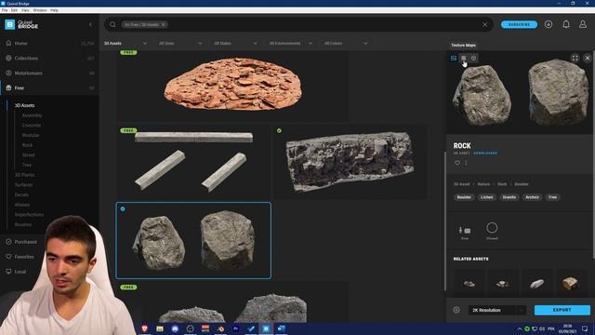Select the long dark rock wall thumbnail
The height and width of the screenshot is (335, 595).
[350, 162]
